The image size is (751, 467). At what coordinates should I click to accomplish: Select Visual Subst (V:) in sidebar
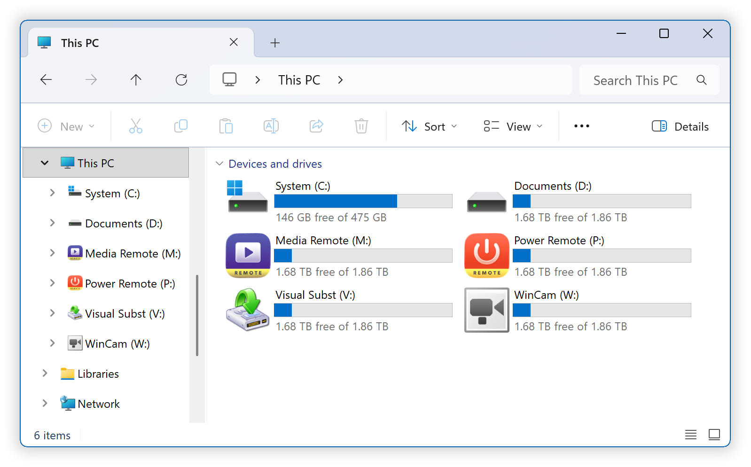(125, 314)
